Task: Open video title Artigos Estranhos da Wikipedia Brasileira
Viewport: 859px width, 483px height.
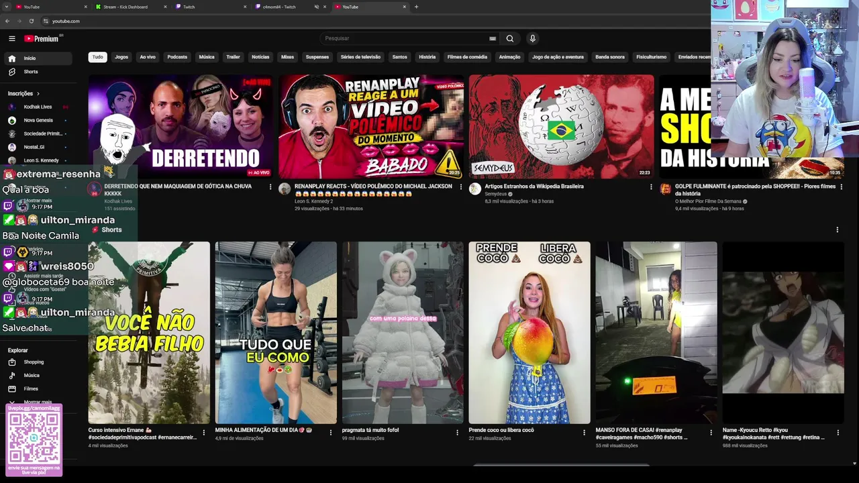Action: (534, 186)
